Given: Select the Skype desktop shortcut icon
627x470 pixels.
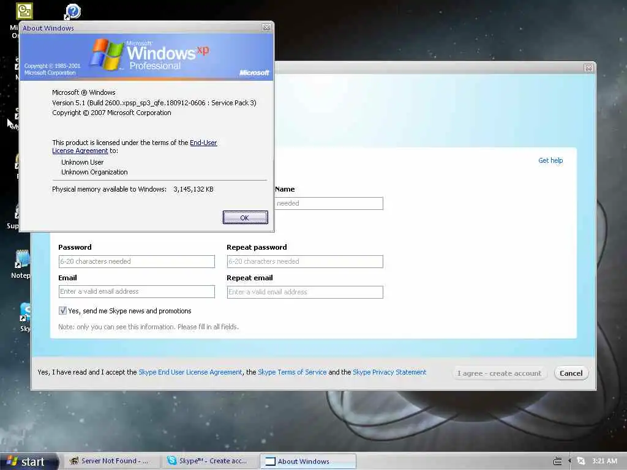Looking at the screenshot, I should (24, 318).
